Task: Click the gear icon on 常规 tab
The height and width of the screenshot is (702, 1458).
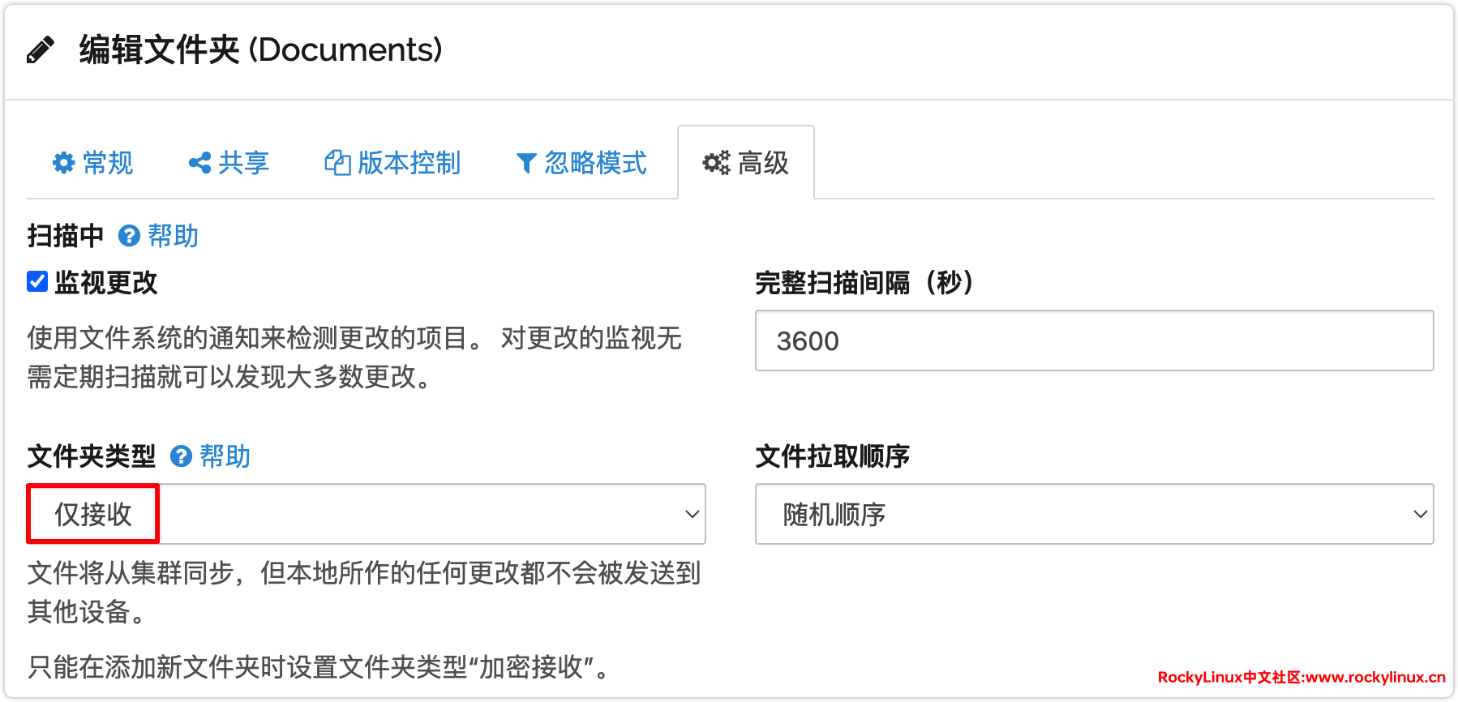Action: (63, 163)
